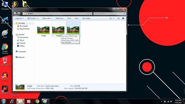Viewport: 185px width, 104px height.
Task: Open Internet Explorer in the taskbar
Action: pyautogui.click(x=12, y=101)
